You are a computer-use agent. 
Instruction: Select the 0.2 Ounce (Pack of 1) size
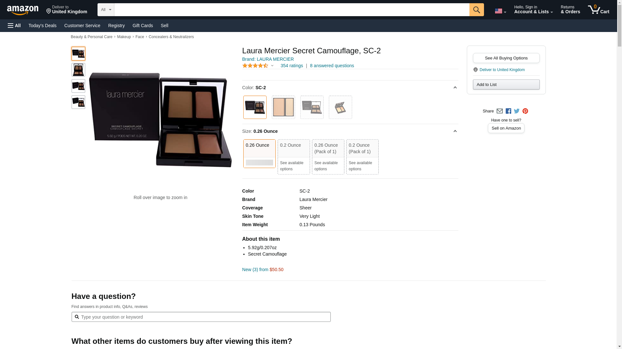coord(362,157)
